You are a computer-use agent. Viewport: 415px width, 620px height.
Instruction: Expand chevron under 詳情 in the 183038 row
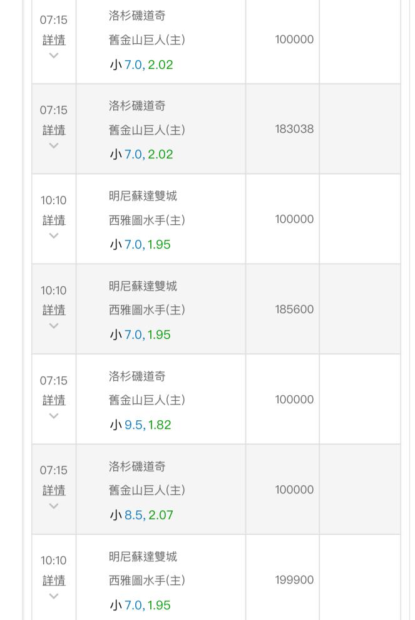tap(54, 145)
